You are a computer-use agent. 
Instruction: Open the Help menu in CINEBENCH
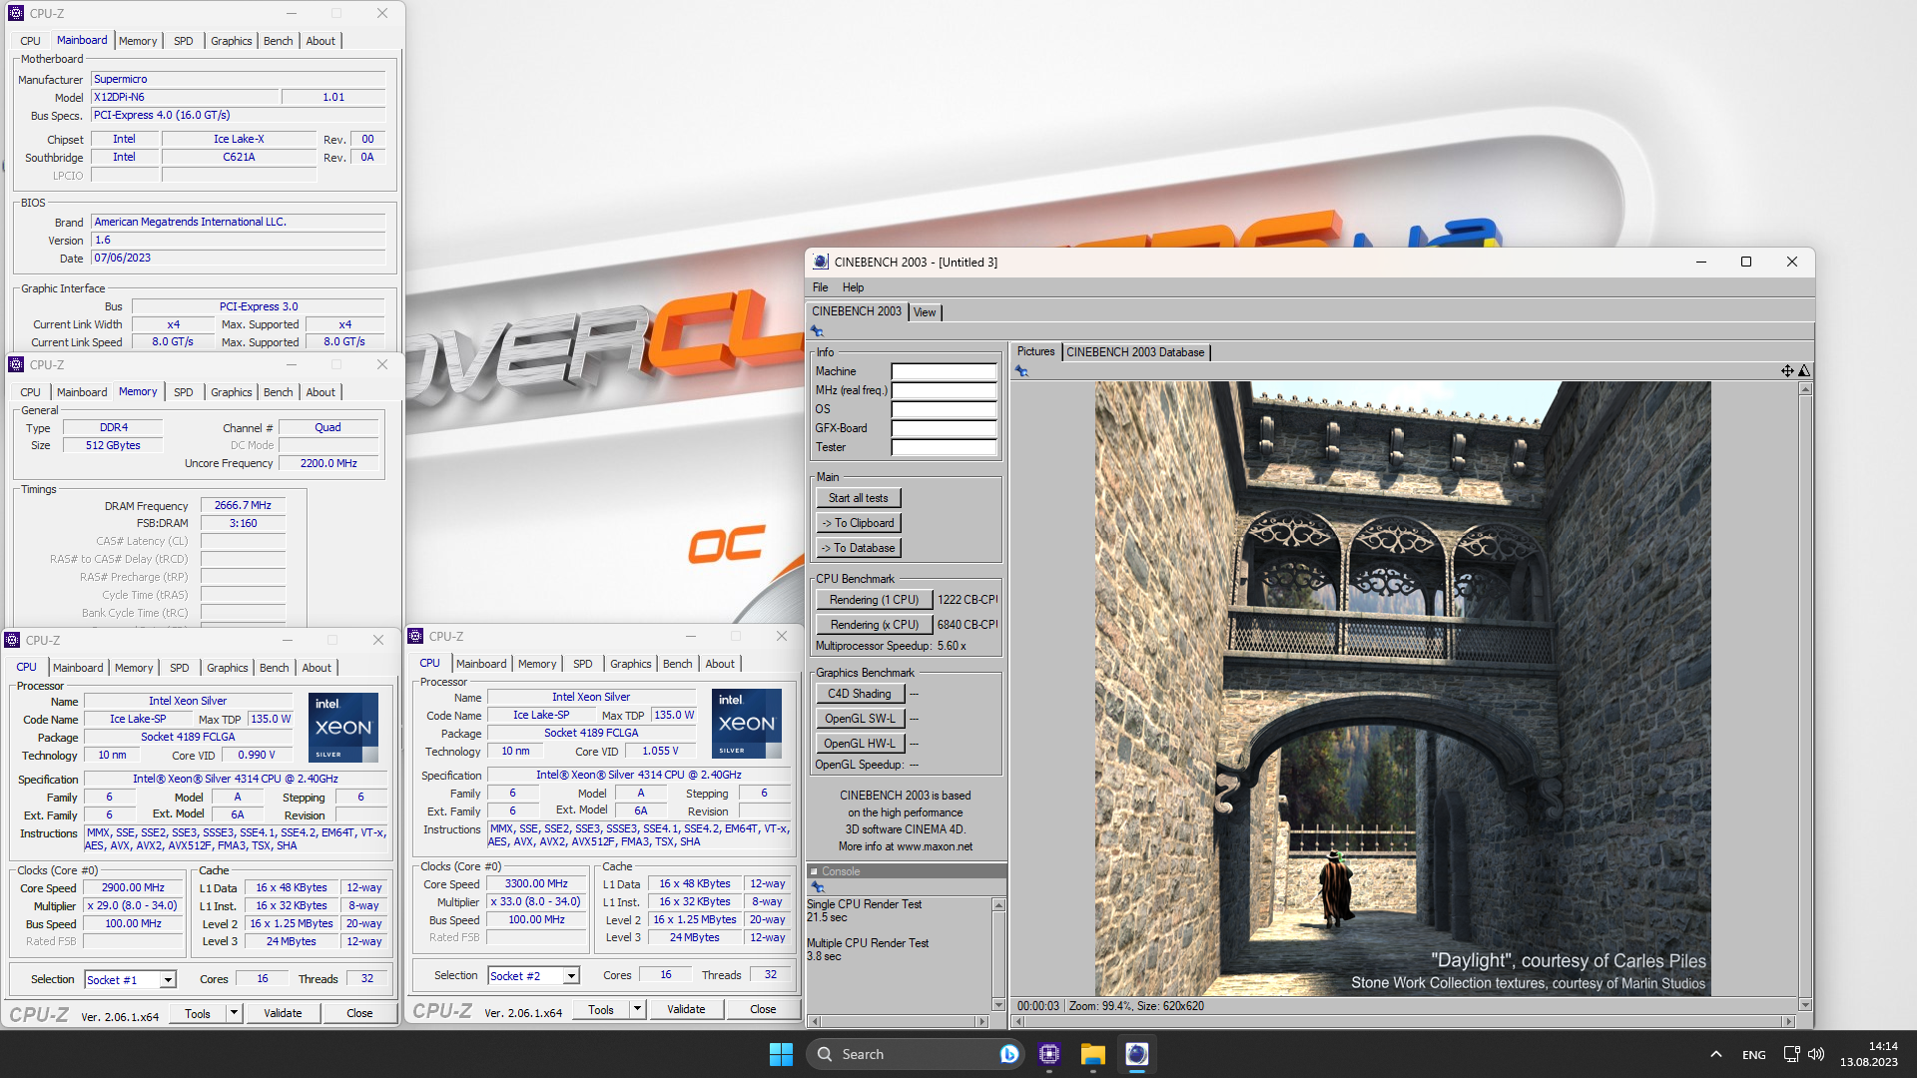pyautogui.click(x=853, y=287)
